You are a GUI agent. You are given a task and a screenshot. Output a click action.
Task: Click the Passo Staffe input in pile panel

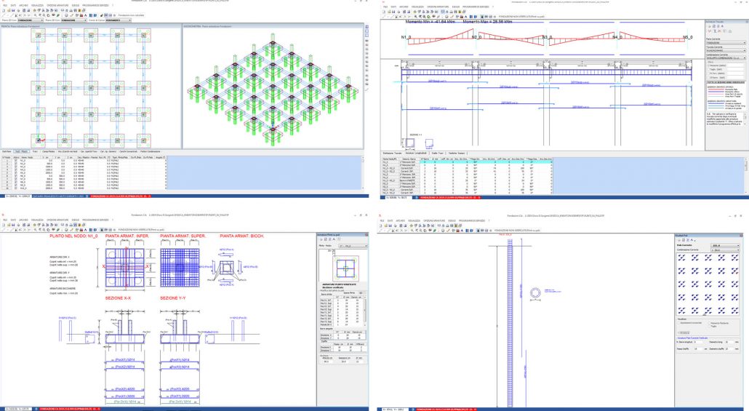(x=700, y=349)
